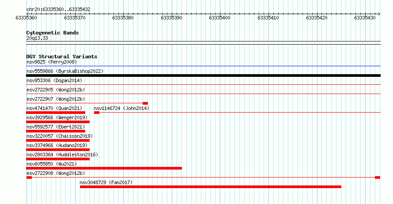Select nsv3220057 (Chaisson2019) label

60,136
